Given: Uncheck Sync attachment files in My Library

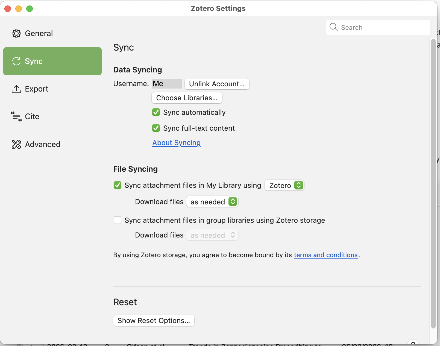Looking at the screenshot, I should point(118,185).
